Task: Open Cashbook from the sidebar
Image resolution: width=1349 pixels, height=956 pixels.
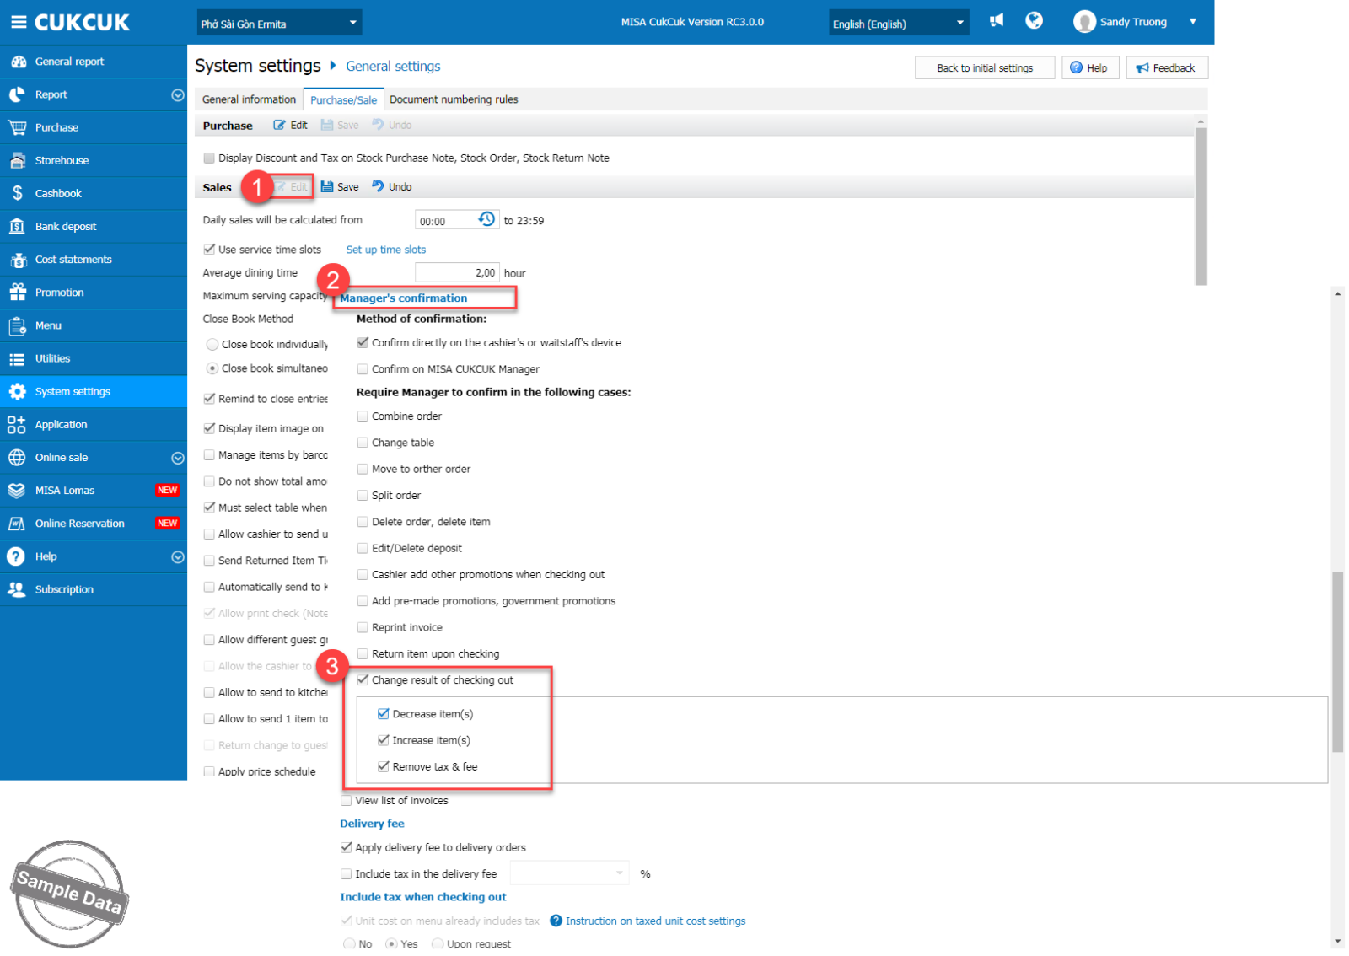Action: 58,194
